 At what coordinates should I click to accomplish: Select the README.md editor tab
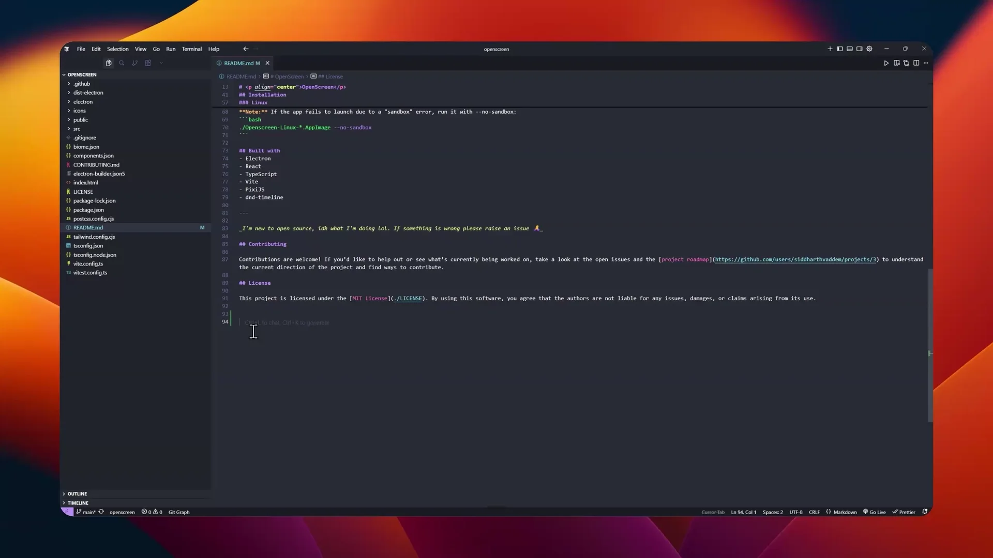[240, 63]
